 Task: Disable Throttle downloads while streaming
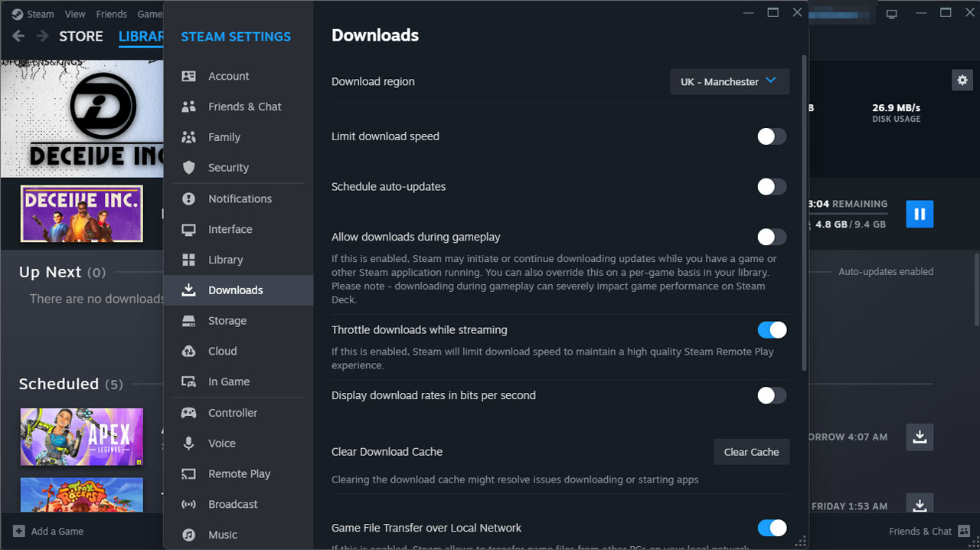[772, 330]
